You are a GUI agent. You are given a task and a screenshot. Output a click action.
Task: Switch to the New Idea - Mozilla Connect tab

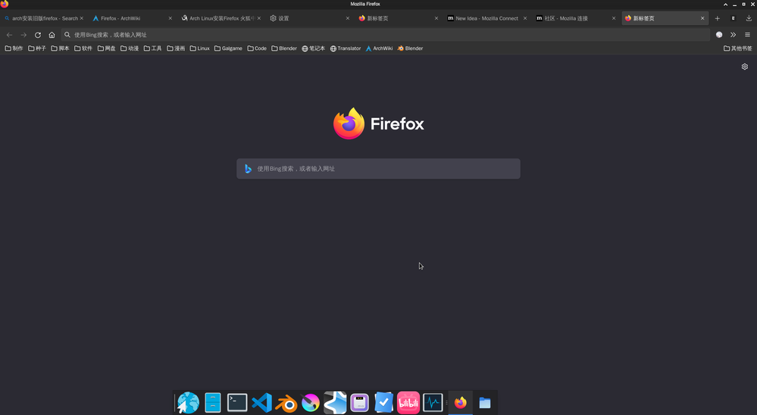pyautogui.click(x=486, y=18)
